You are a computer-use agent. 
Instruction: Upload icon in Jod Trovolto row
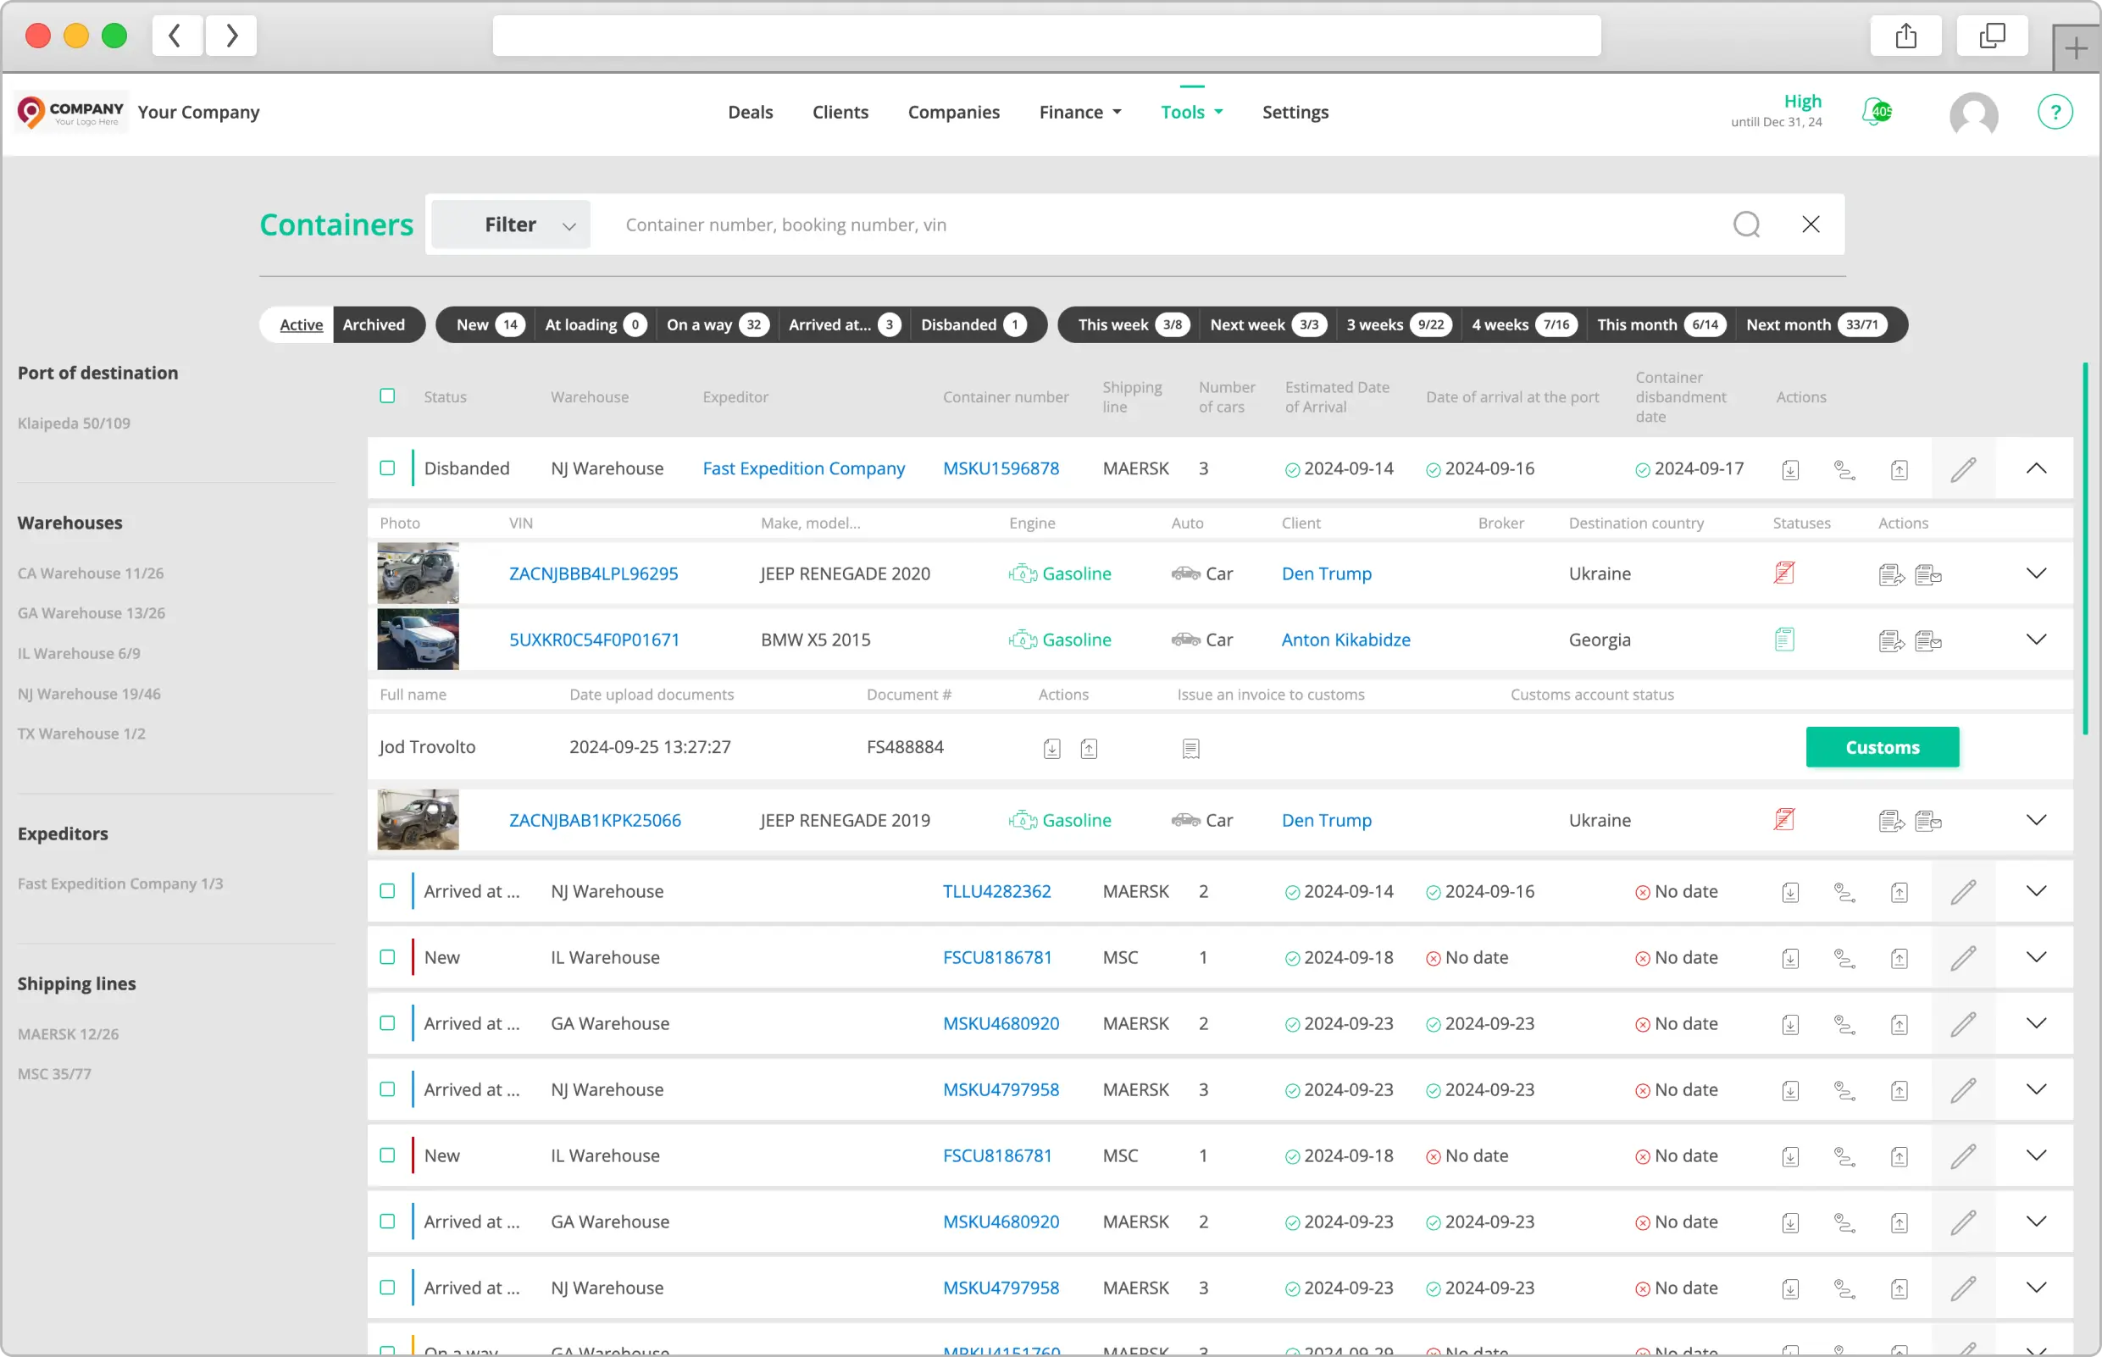click(x=1089, y=748)
